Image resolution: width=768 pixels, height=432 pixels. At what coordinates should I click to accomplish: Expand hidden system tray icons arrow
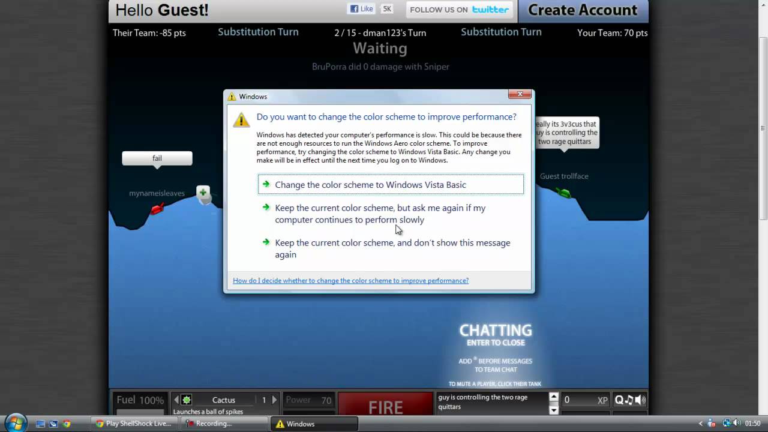click(x=700, y=424)
